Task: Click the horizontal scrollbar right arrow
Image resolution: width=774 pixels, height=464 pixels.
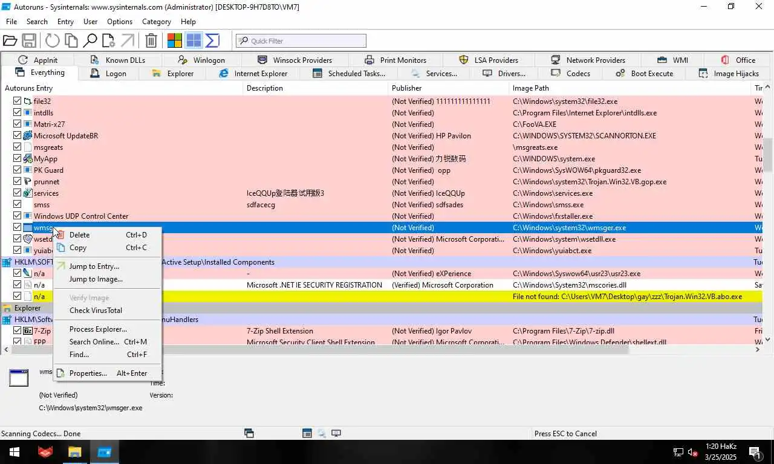Action: pyautogui.click(x=758, y=349)
